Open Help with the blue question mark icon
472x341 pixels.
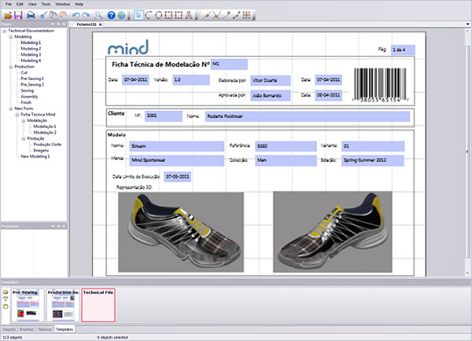pyautogui.click(x=112, y=15)
